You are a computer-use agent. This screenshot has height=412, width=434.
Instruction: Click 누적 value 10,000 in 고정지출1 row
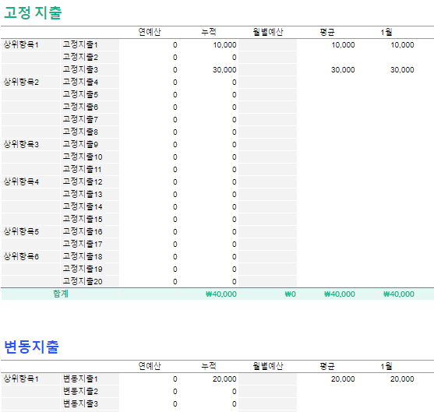click(224, 45)
